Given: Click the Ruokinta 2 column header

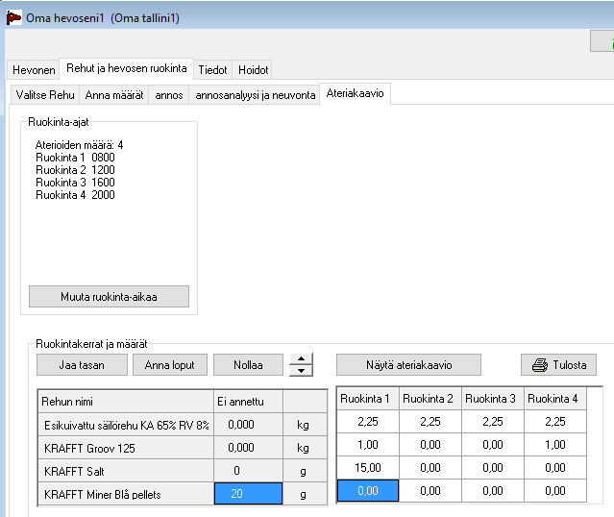Looking at the screenshot, I should click(430, 399).
